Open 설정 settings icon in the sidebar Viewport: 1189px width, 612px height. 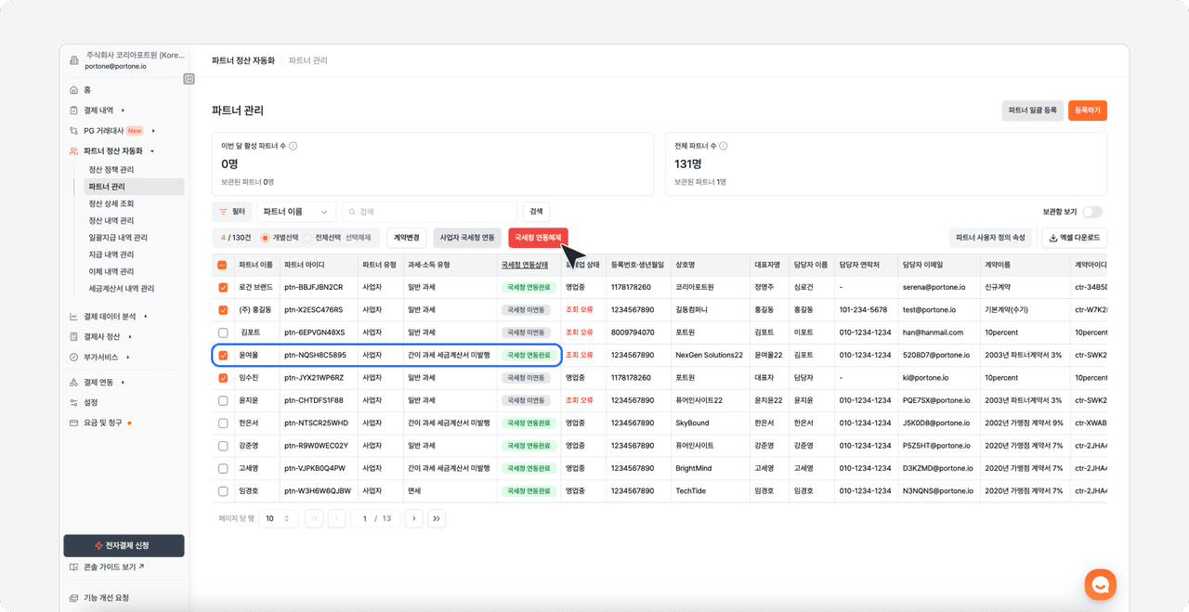tap(74, 402)
